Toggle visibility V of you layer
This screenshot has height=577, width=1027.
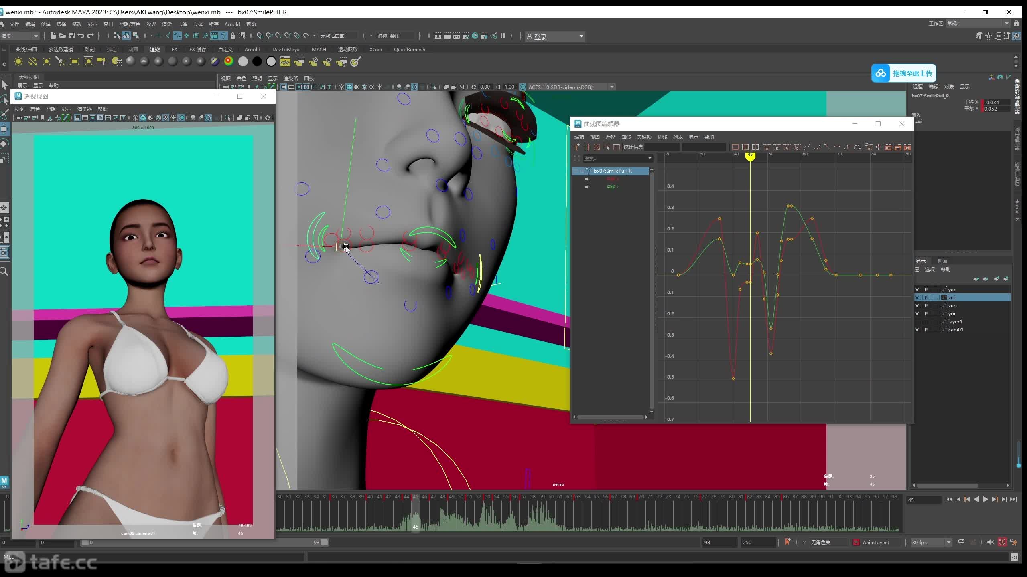tap(917, 313)
